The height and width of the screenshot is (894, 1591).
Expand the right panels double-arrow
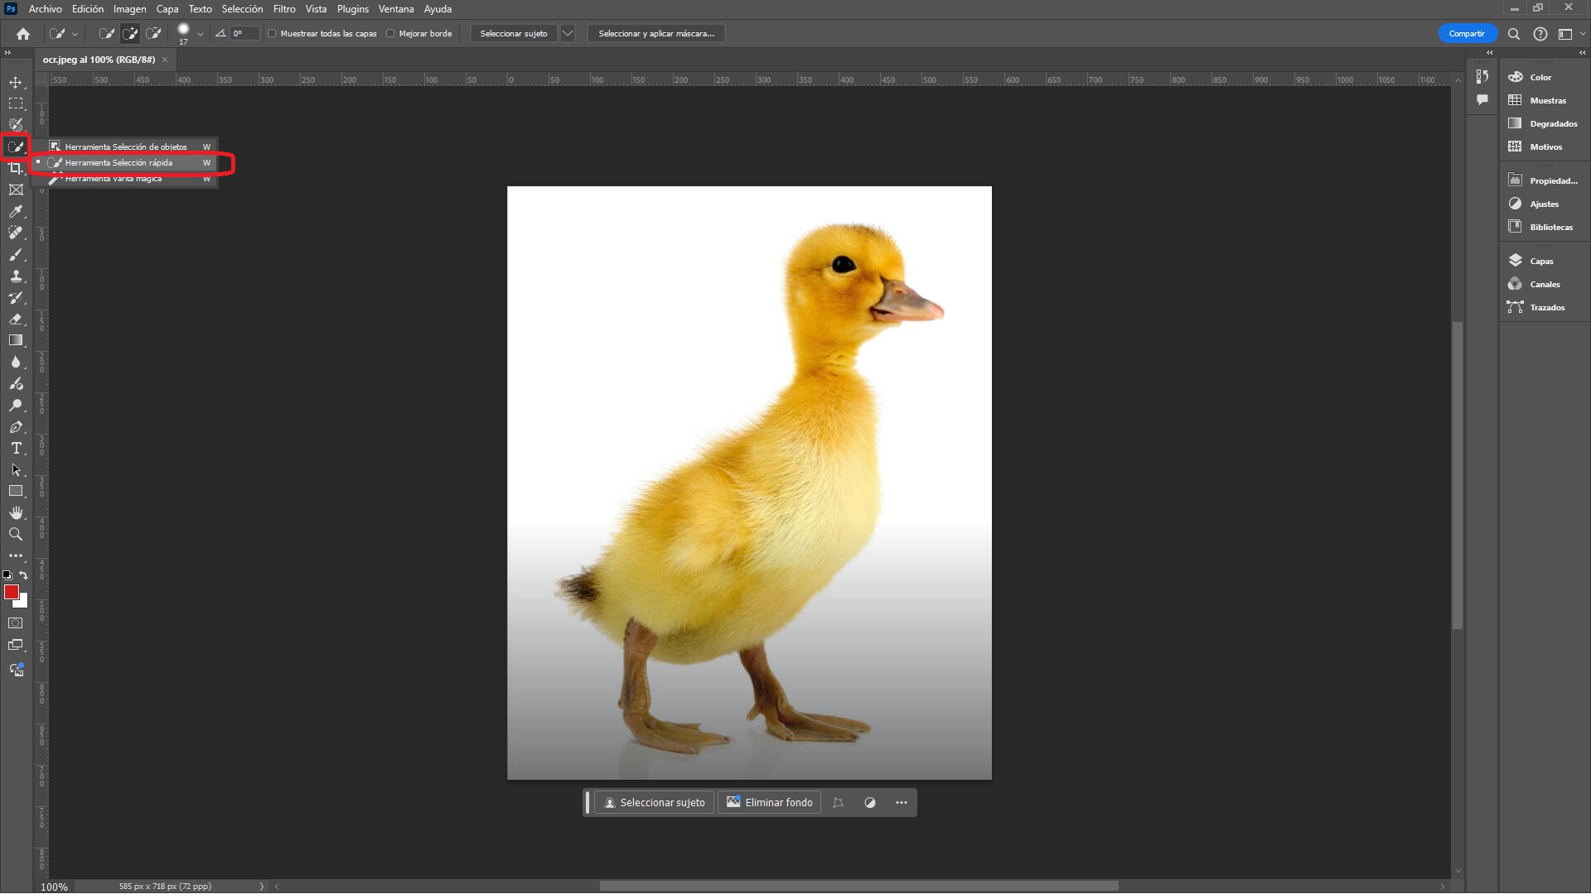(x=1582, y=52)
